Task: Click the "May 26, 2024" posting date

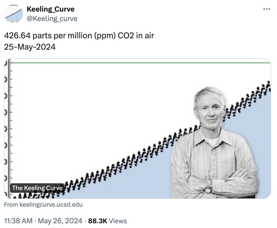Action: coord(60,221)
